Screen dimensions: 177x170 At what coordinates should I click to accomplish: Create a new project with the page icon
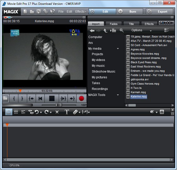point(25,11)
